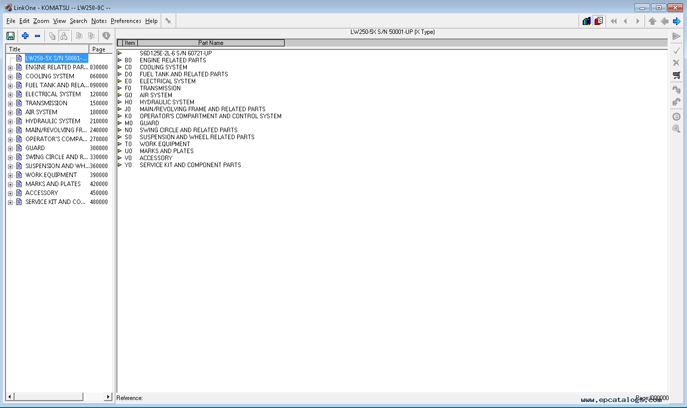This screenshot has height=408, width=687.
Task: Open TRANSMISSION row in parts list
Action: point(160,88)
